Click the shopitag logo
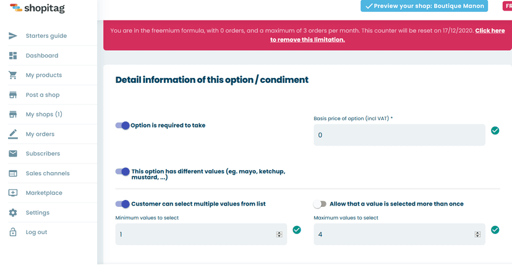Viewport: 512px width, 265px height. pyautogui.click(x=37, y=8)
